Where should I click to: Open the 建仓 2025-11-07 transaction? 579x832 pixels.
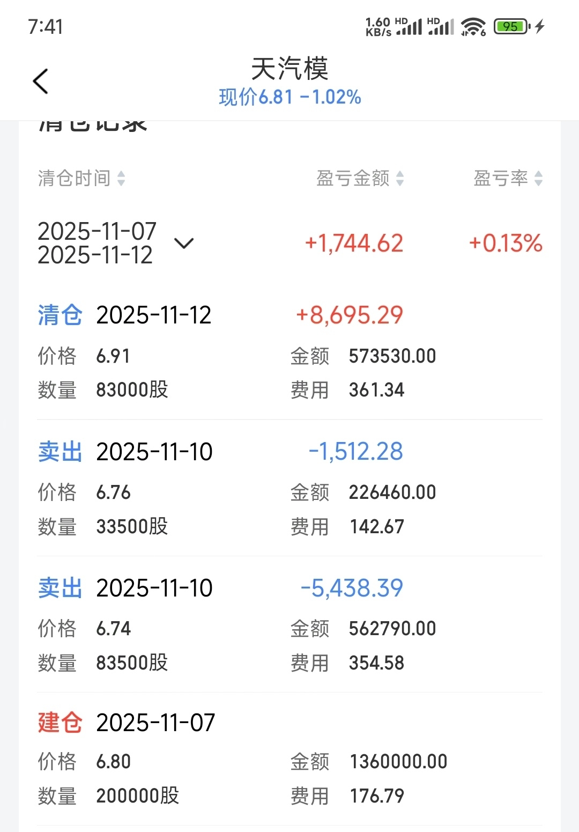coord(289,759)
